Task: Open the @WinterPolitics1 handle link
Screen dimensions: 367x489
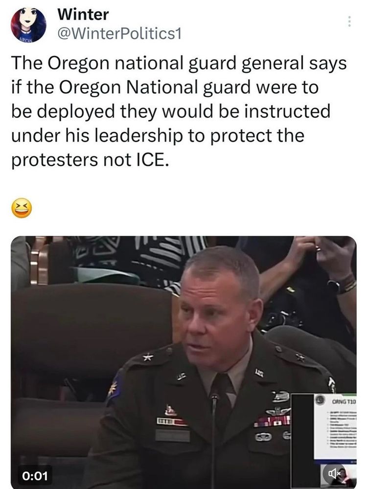Action: coord(119,34)
